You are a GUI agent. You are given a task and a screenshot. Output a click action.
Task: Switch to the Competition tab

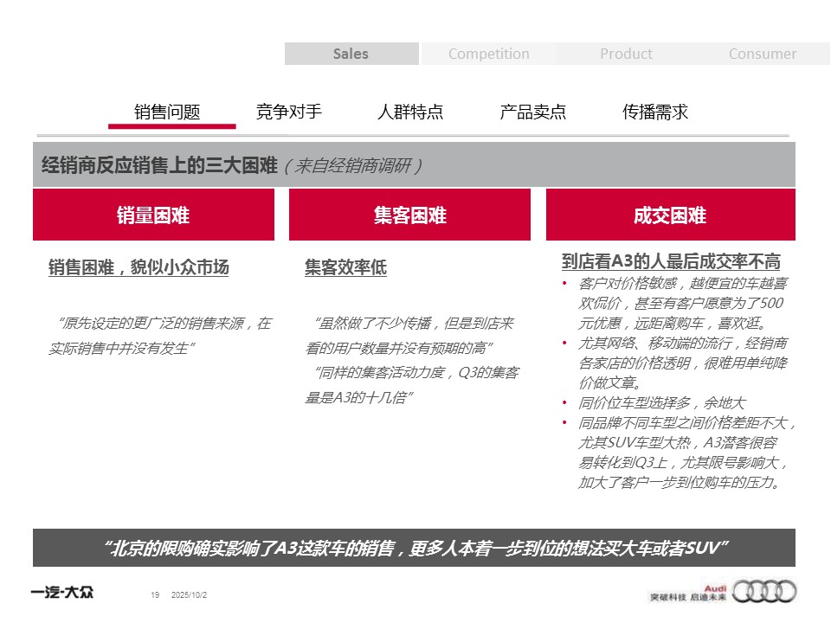[488, 54]
